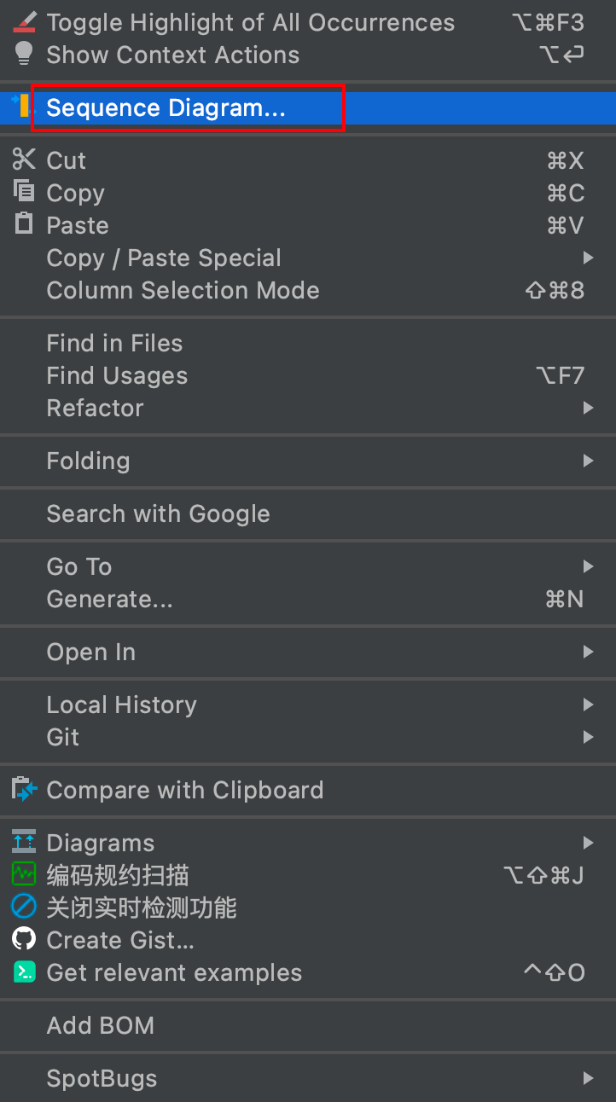
Task: Open the Diagrams submenu
Action: (x=101, y=842)
